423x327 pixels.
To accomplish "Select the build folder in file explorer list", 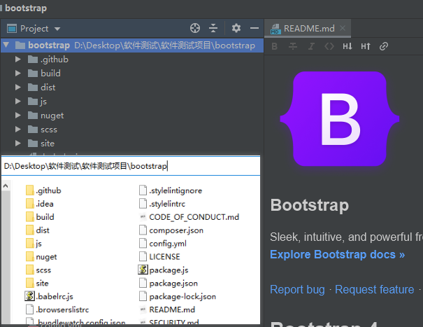I will click(x=40, y=217).
